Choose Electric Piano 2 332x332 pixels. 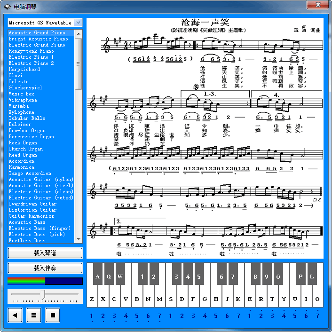(x=41, y=63)
